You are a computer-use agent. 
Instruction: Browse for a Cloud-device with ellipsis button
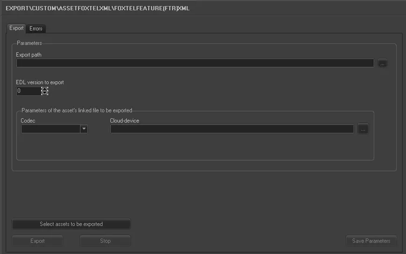point(363,129)
